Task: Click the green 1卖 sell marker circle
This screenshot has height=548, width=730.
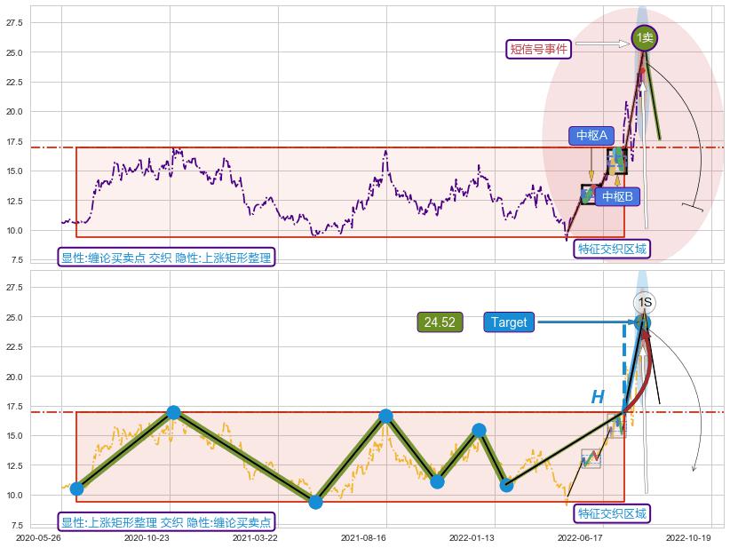Action: (x=644, y=37)
